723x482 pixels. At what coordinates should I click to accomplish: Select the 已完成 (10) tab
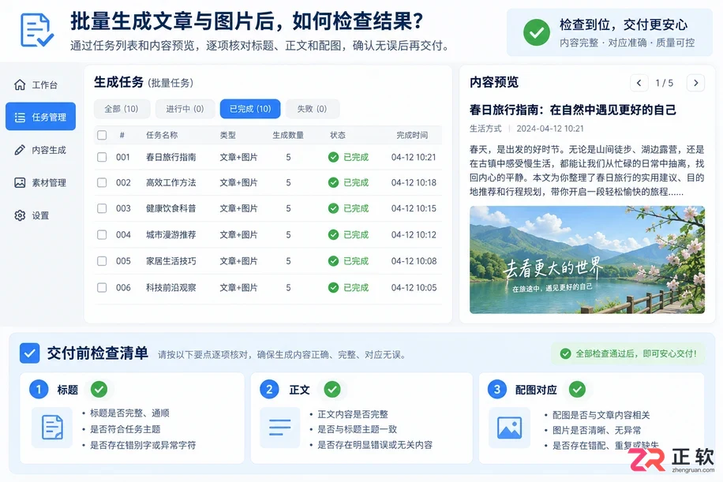[x=250, y=109]
